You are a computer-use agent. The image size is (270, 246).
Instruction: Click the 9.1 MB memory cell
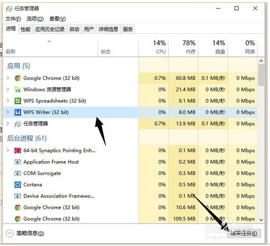[183, 101]
